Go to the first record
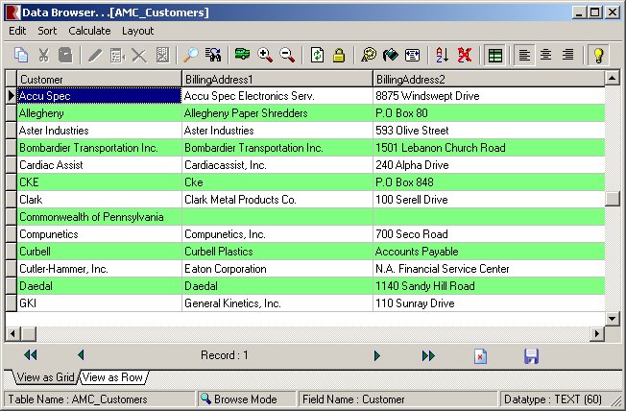Screen dimensions: 626x411 pos(31,354)
